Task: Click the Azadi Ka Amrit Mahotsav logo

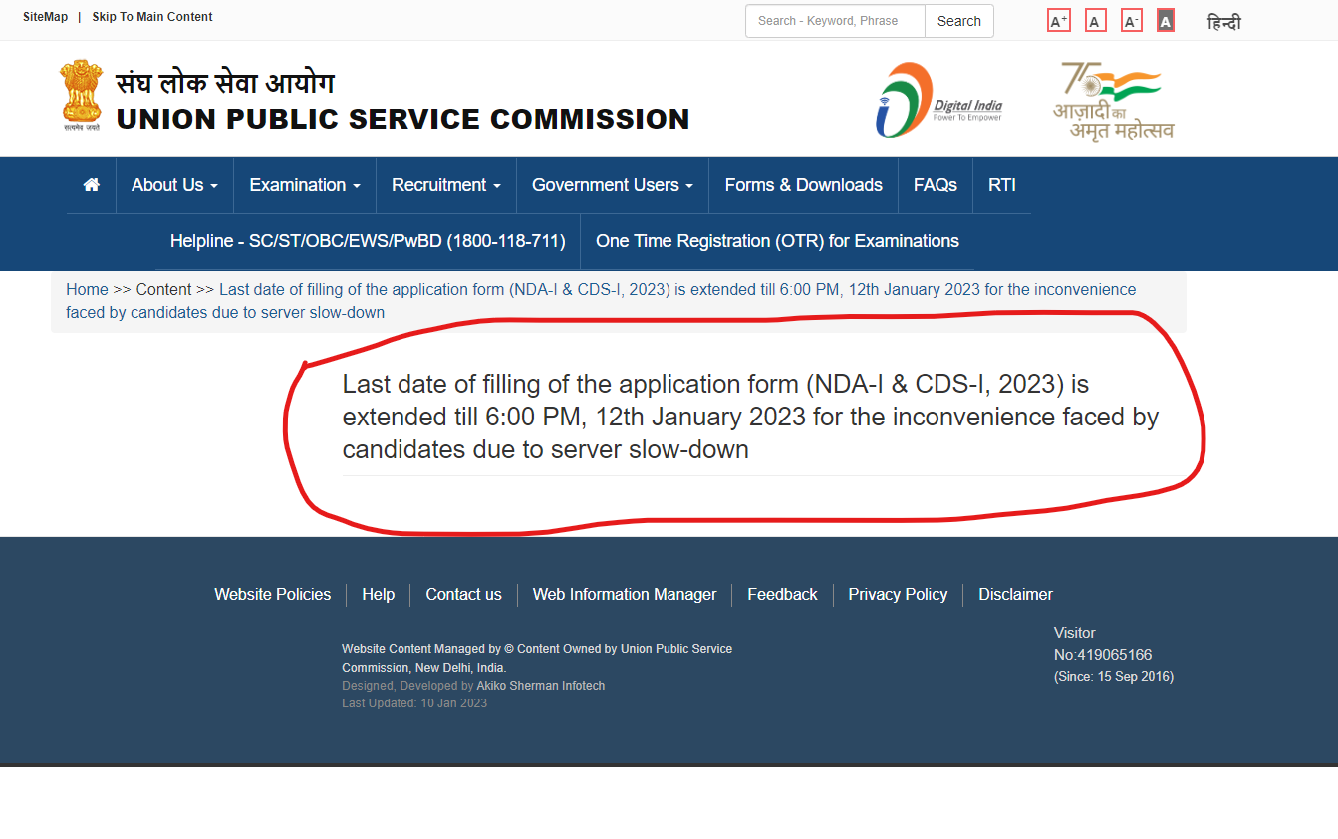Action: (x=1114, y=100)
